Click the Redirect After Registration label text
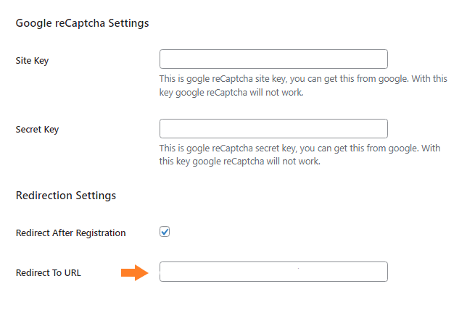Screen dimensions: 475x318 (70, 233)
